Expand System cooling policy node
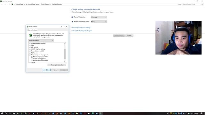This screenshot has width=205, height=115. (32, 59)
